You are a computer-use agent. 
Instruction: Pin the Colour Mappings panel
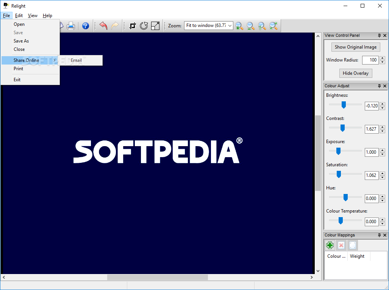click(x=379, y=235)
